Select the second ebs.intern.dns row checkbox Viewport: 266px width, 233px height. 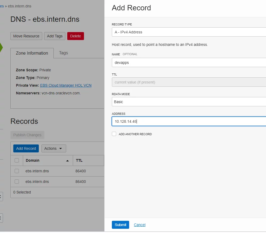pos(17,182)
